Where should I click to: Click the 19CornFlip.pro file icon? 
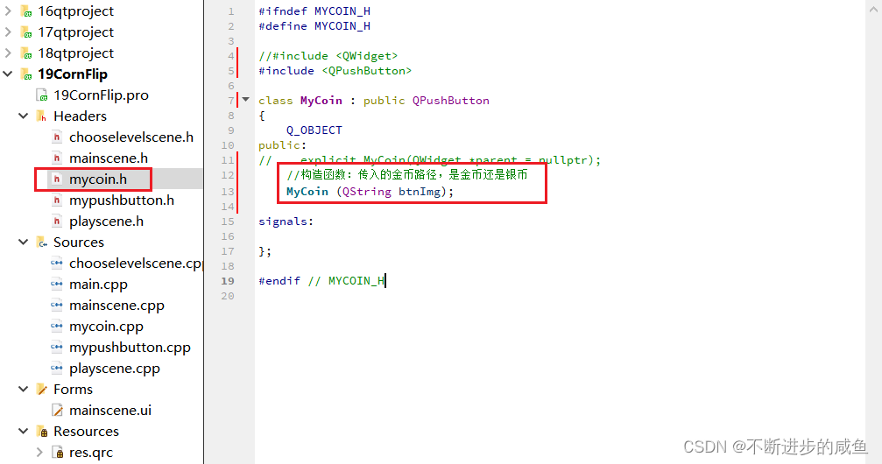click(42, 95)
